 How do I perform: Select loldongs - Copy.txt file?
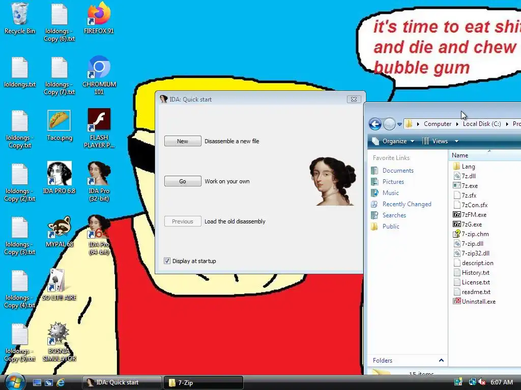click(x=20, y=129)
